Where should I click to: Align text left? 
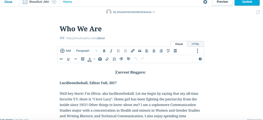147,51
